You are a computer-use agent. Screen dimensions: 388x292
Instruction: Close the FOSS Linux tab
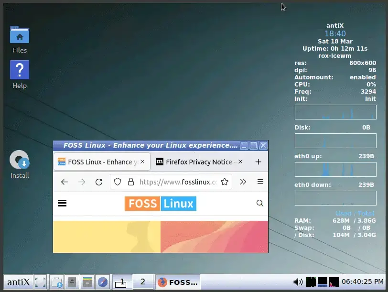142,162
